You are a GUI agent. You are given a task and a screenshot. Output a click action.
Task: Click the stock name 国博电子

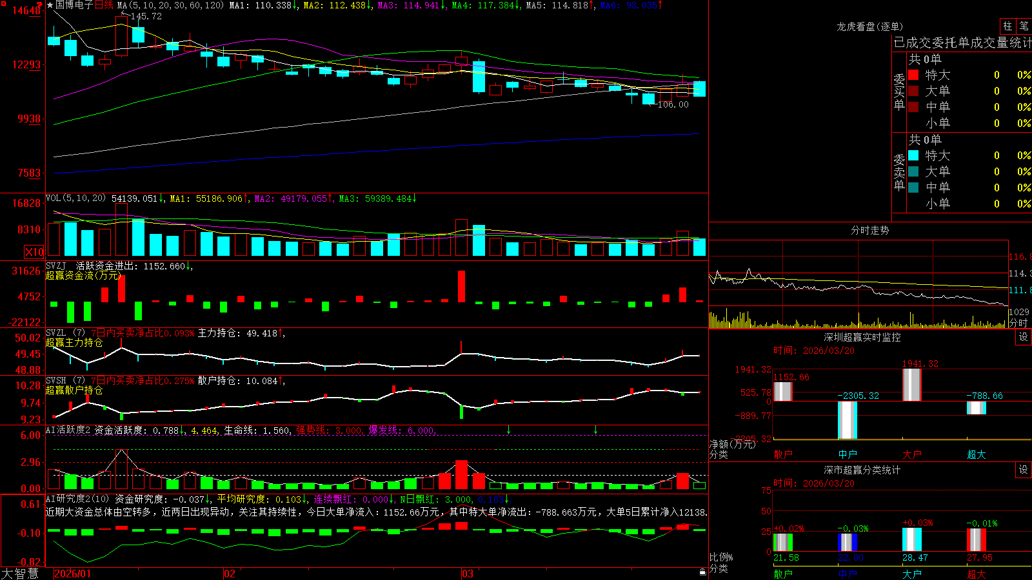(x=74, y=5)
